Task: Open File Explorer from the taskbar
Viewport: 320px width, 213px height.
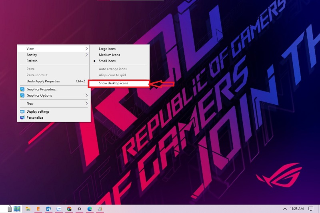Action: pos(28,209)
